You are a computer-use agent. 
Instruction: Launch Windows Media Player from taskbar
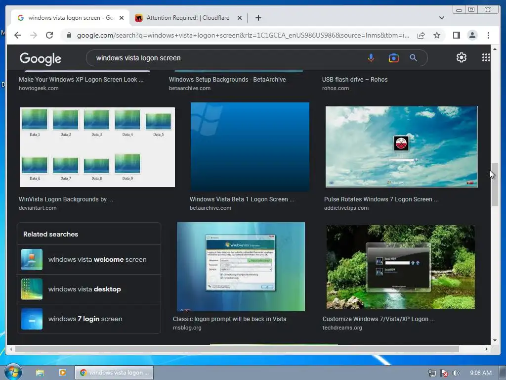tap(63, 373)
